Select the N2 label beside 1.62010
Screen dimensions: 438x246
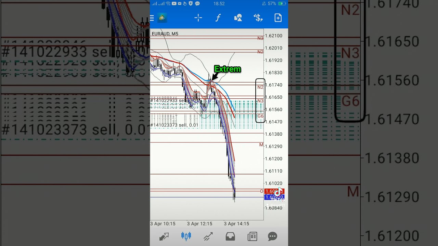coord(260,52)
